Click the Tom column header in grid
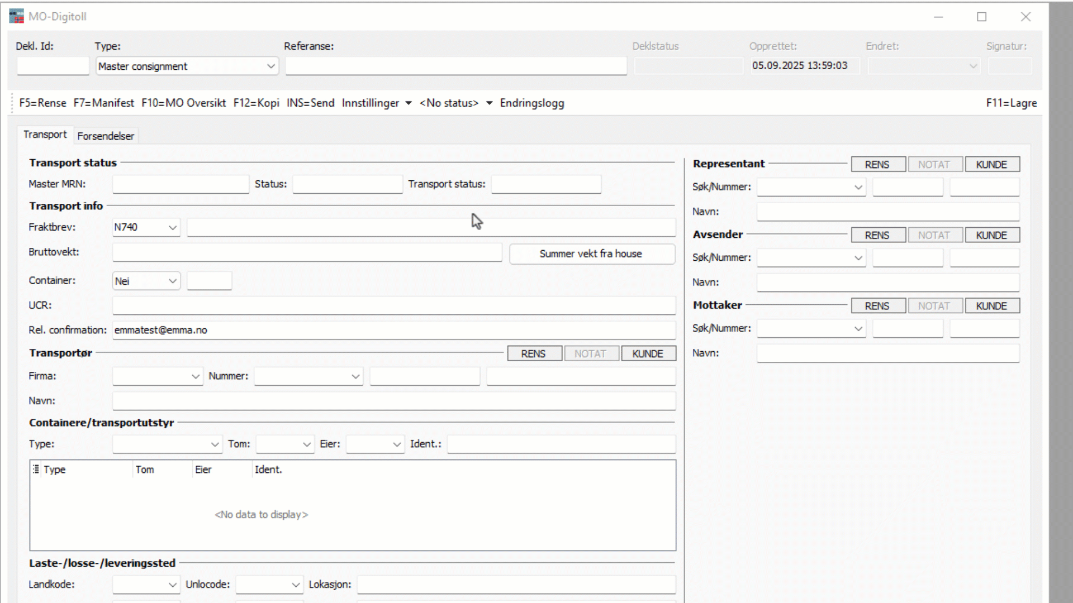1073x603 pixels. tap(162, 470)
